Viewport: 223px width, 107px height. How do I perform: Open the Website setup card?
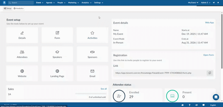point(22,73)
